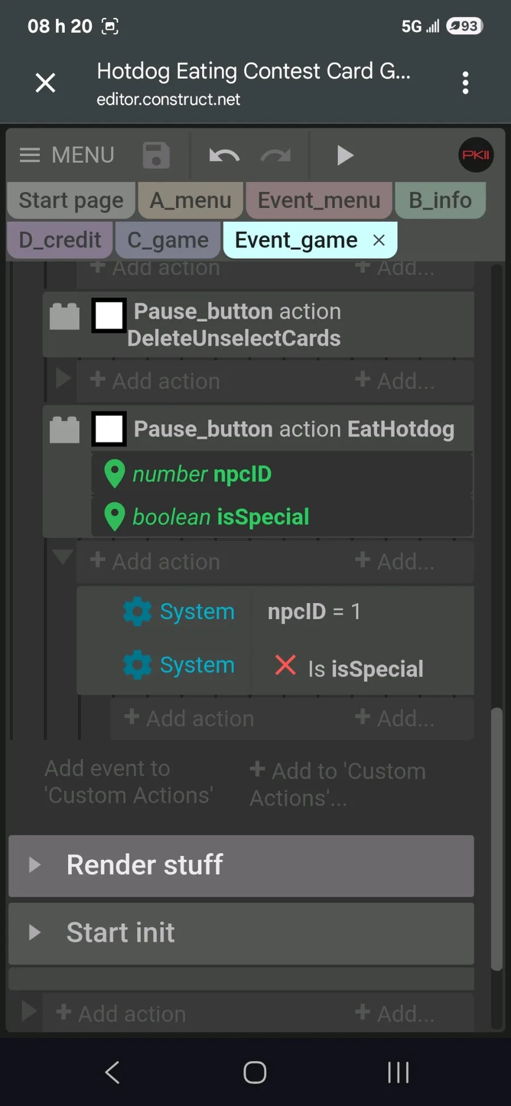Click the save project floppy icon

tap(156, 155)
